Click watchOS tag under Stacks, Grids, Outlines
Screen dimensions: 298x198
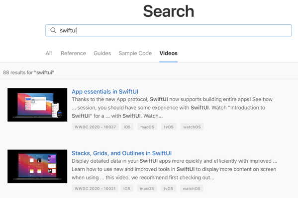(192, 189)
